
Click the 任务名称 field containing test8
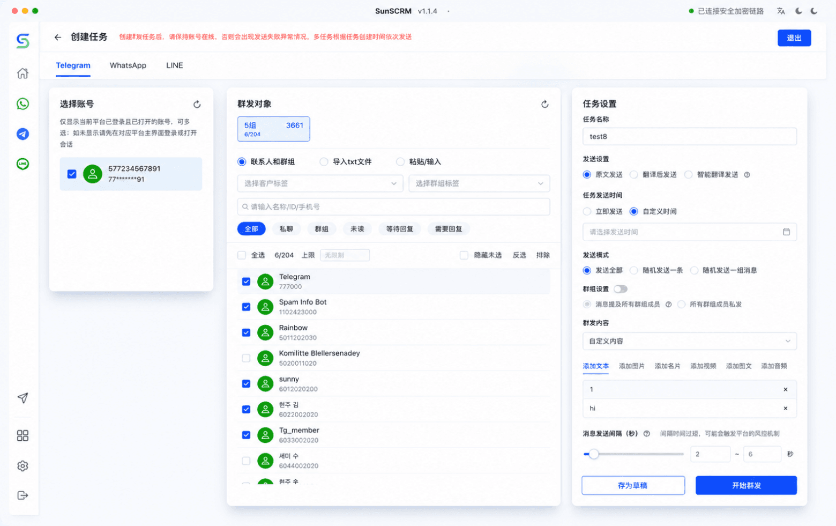coord(690,136)
